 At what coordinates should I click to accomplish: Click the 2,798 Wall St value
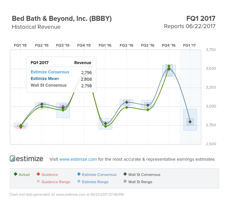pos(86,86)
